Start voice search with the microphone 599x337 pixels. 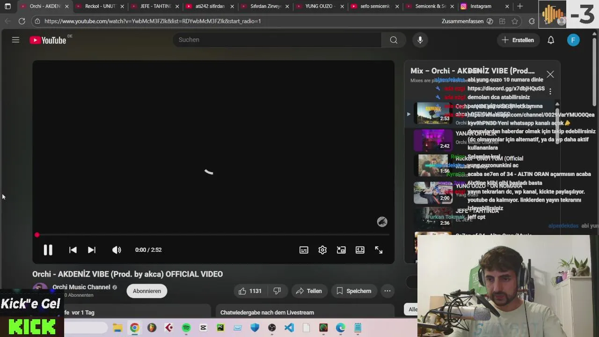pos(420,40)
